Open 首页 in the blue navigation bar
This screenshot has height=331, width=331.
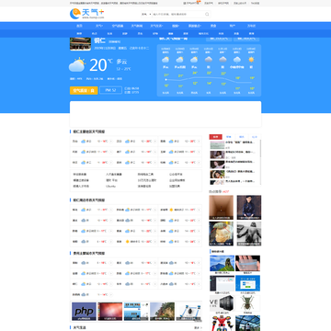click(x=79, y=26)
